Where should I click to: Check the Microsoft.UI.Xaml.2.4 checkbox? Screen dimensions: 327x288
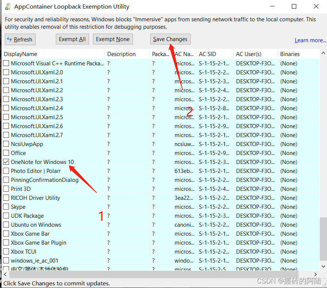click(x=6, y=108)
